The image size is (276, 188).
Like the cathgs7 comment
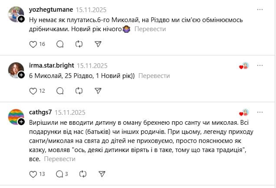click(33, 174)
